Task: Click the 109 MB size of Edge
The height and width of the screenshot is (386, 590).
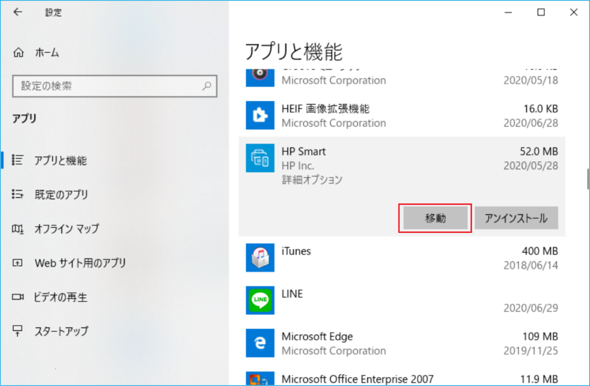Action: pyautogui.click(x=540, y=337)
